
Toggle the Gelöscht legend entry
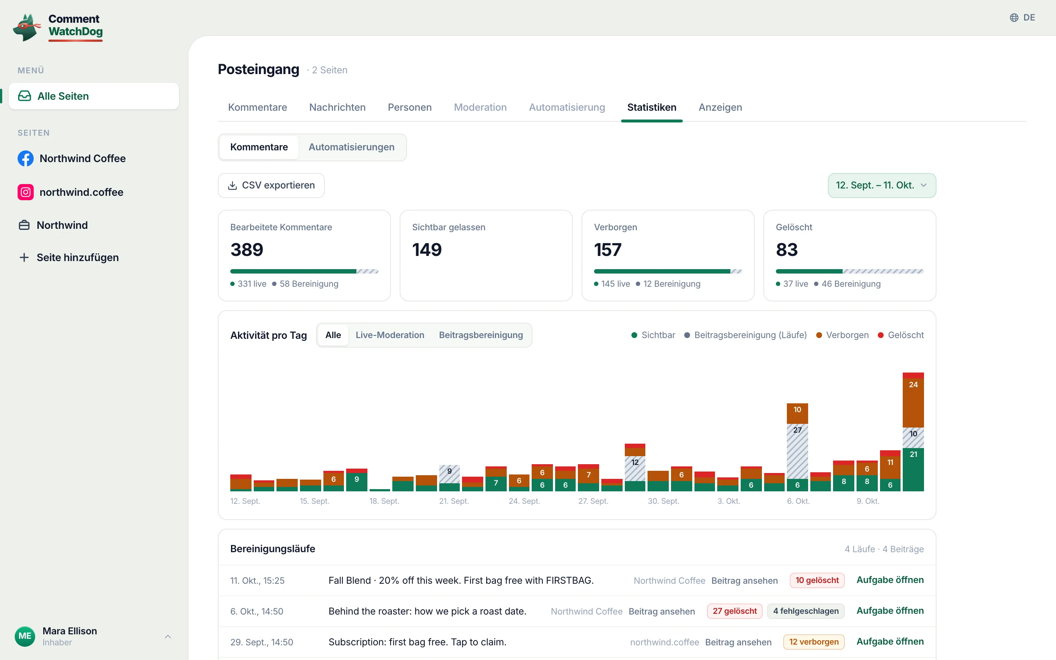(x=901, y=335)
